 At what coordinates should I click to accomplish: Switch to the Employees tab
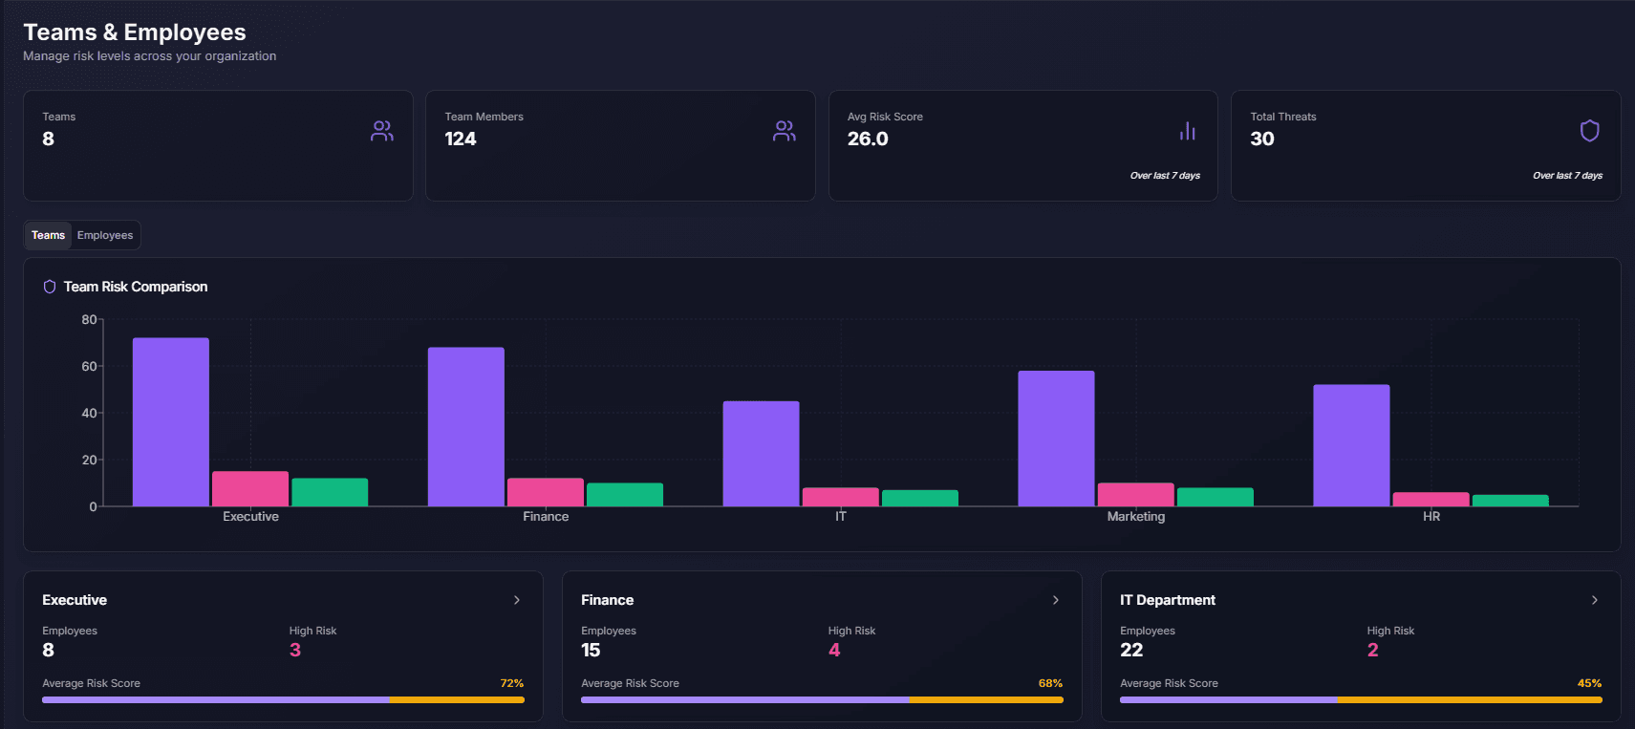[105, 235]
